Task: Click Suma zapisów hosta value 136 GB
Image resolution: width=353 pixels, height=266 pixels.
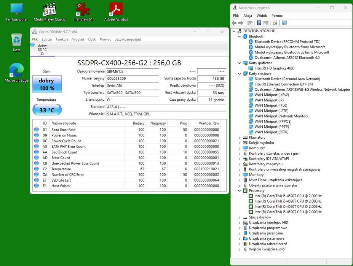Action: 212,78
